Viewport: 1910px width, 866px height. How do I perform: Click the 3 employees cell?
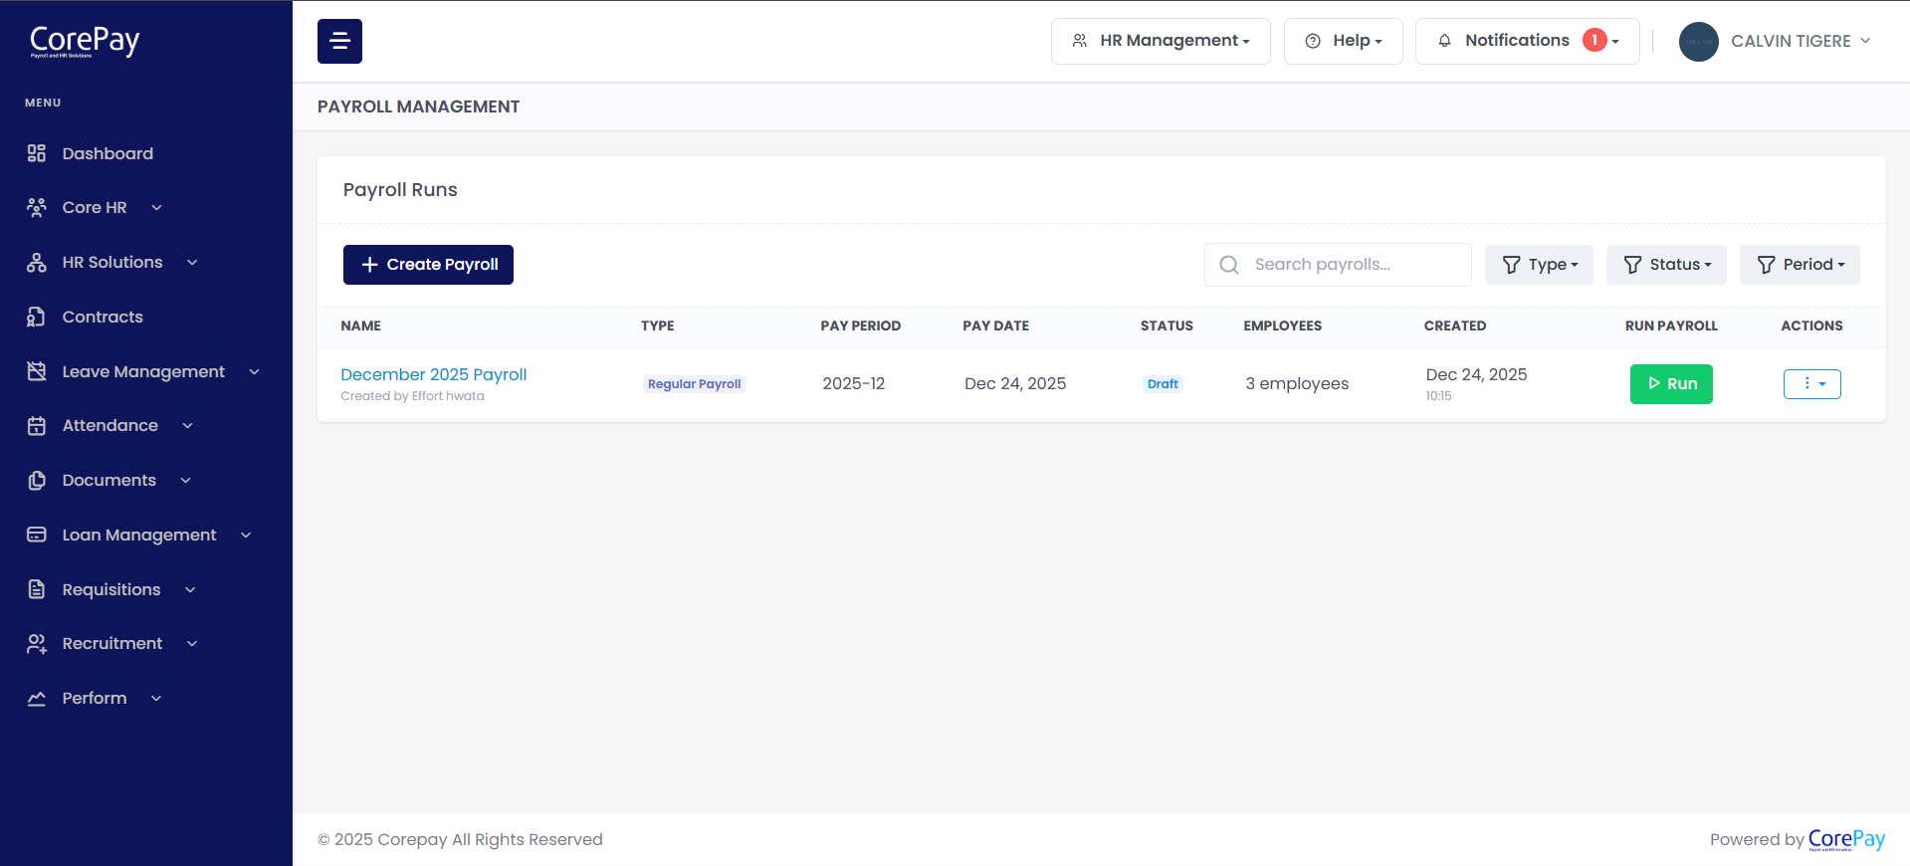point(1297,383)
